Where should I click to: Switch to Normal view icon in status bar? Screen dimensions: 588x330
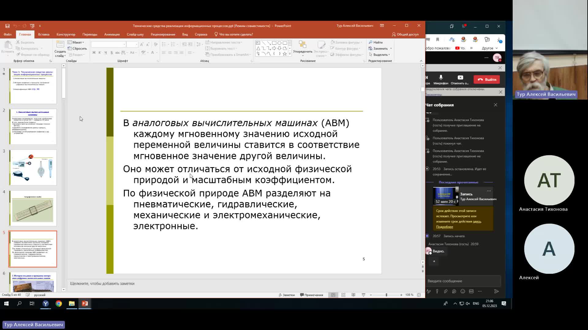coord(333,295)
